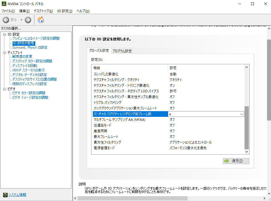Minimize the NVIDIA Control Panel window
Image resolution: width=271 pixels, height=201 pixels.
(x=240, y=4)
